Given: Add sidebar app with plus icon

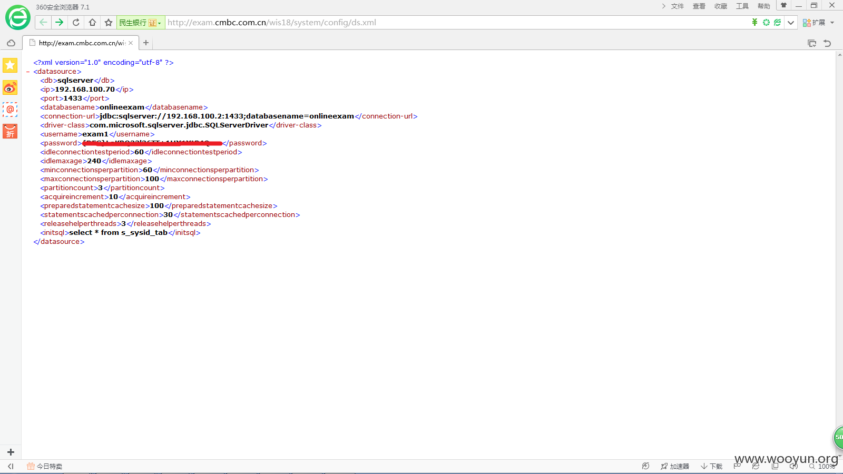Looking at the screenshot, I should [x=11, y=452].
